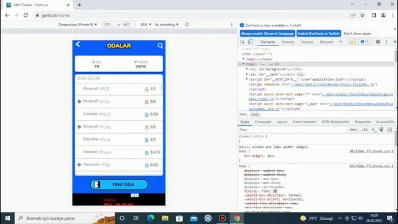Switch to the Console tab
Viewport: 398px width, 224px height.
click(x=288, y=42)
